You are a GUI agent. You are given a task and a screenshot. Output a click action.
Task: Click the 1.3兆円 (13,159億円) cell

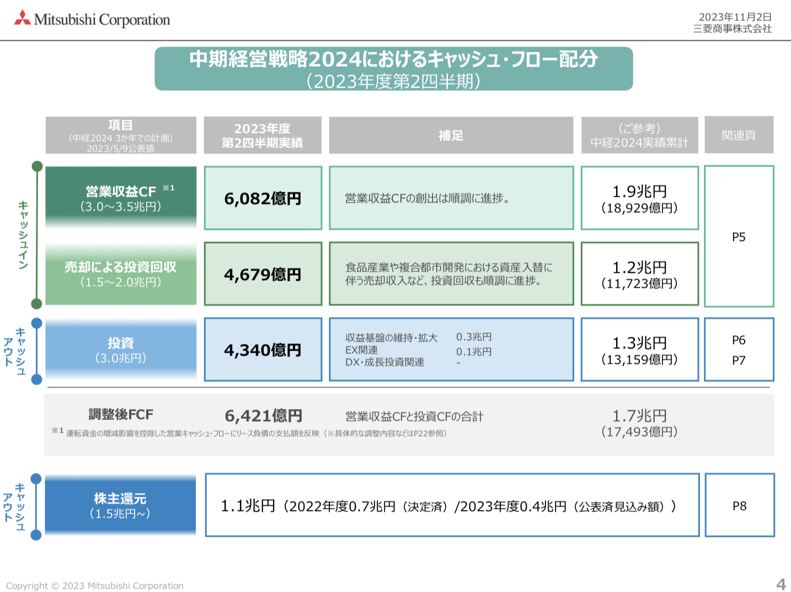click(x=640, y=349)
